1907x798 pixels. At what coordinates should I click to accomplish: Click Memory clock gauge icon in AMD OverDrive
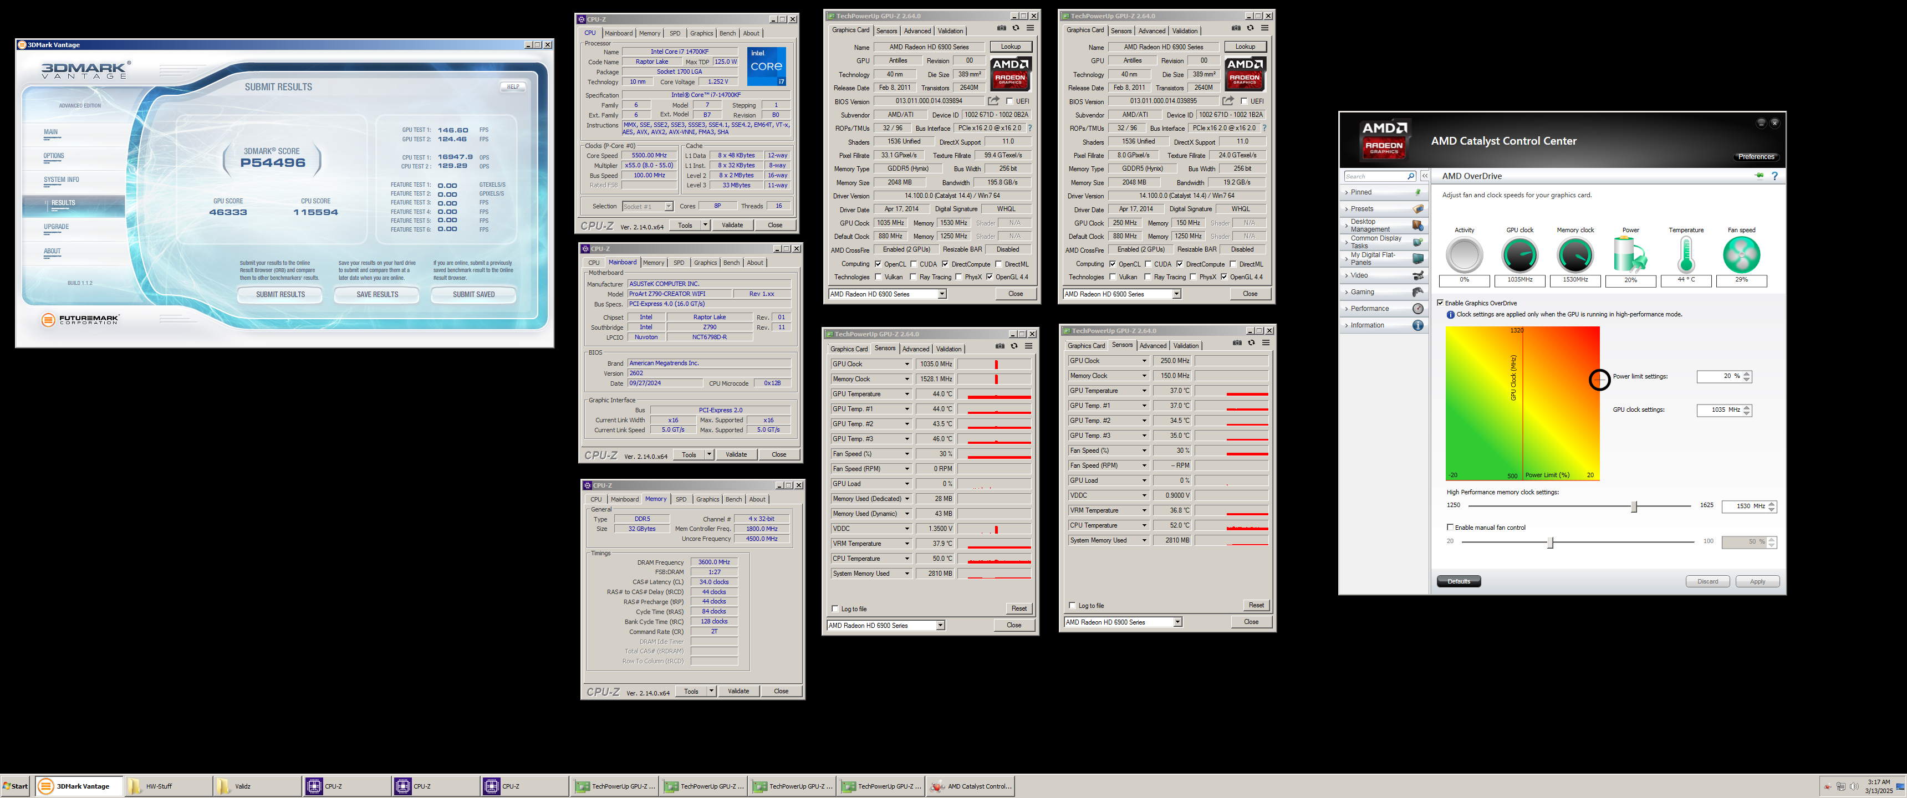point(1574,255)
